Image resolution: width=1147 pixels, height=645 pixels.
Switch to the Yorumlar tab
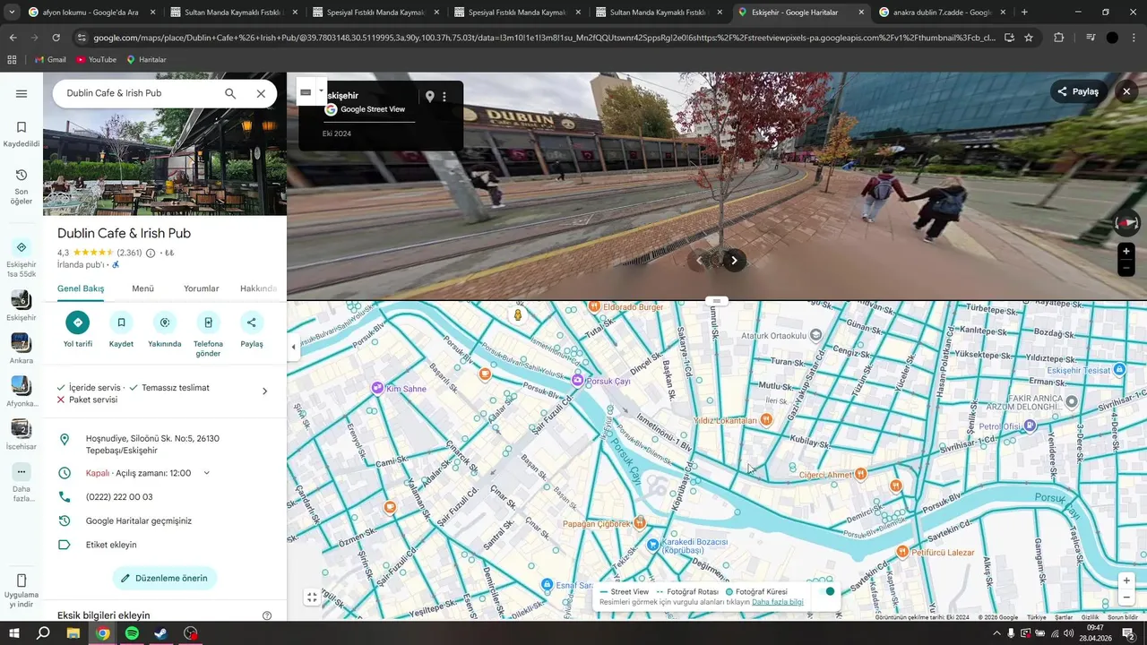click(201, 288)
